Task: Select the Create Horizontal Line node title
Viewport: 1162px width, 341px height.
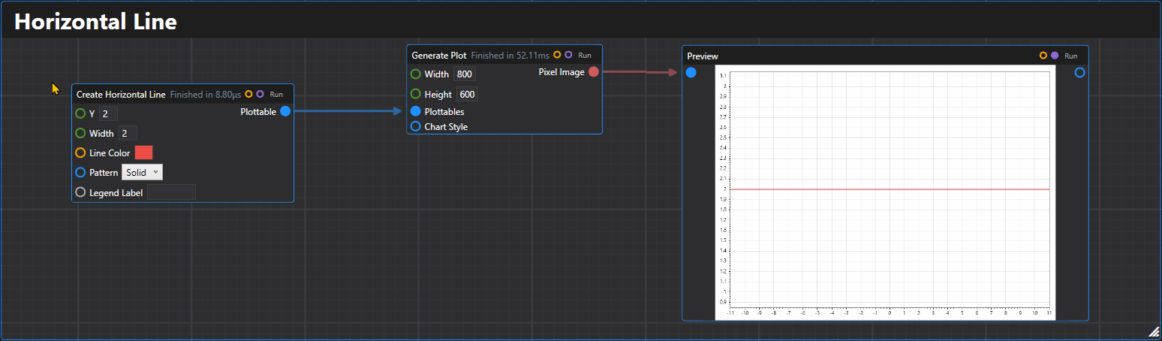Action: pyautogui.click(x=121, y=95)
